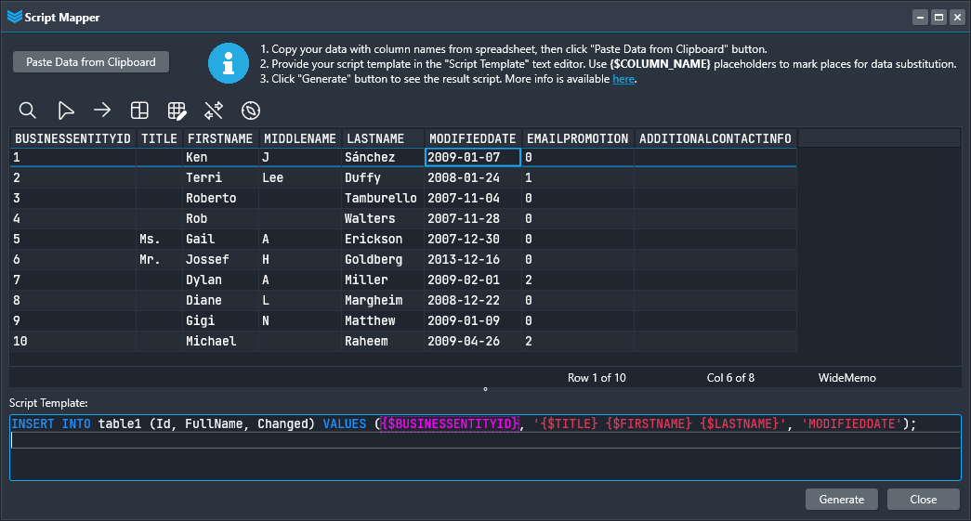Viewport: 971px width, 521px height.
Task: Click the Ken first name cell
Action: pos(220,157)
